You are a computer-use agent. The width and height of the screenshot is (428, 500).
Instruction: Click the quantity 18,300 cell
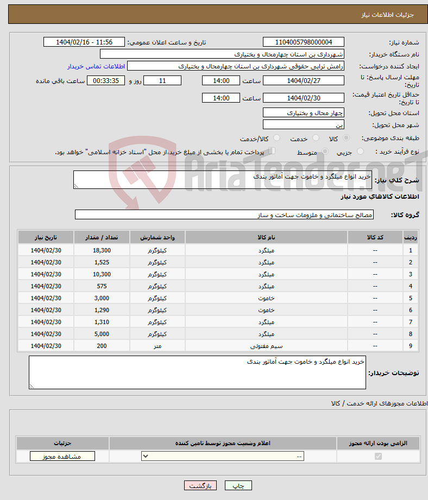click(x=102, y=250)
